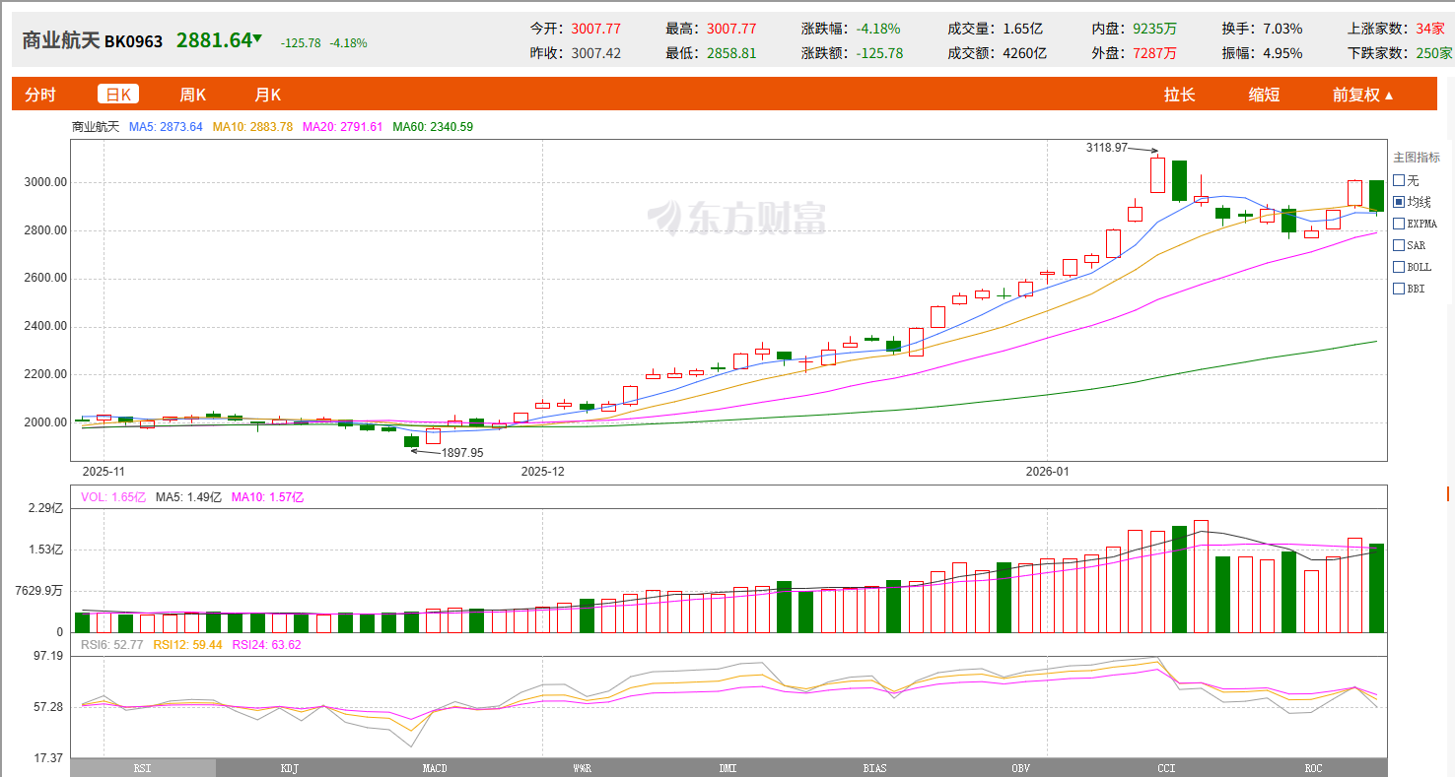Click 拉长 to stretch the chart
1455x777 pixels.
[1179, 95]
